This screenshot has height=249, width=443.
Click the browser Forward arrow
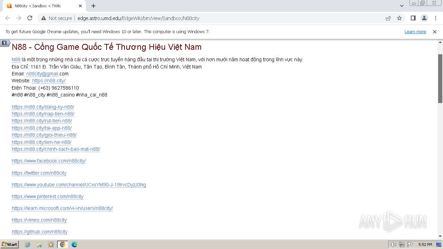pyautogui.click(x=19, y=18)
